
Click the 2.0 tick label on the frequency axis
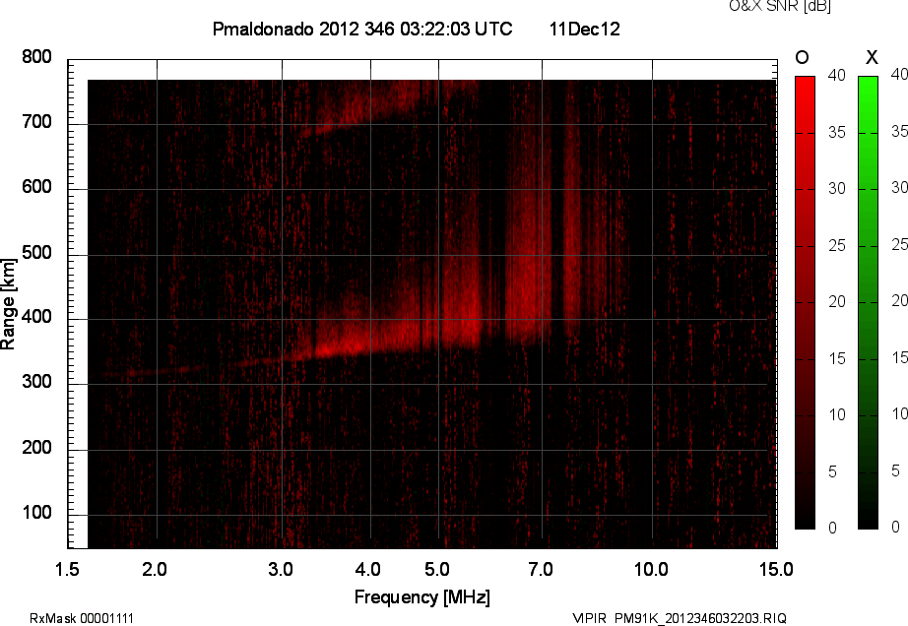click(x=155, y=569)
